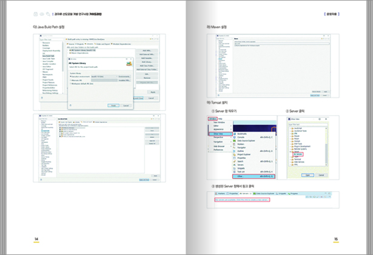Expand Java Compiler in properties tree
Screen dimensions: 373x255
click(41, 61)
